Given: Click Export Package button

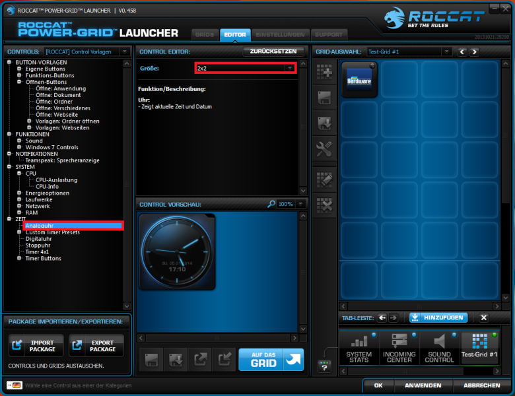Looking at the screenshot, I should [x=96, y=345].
